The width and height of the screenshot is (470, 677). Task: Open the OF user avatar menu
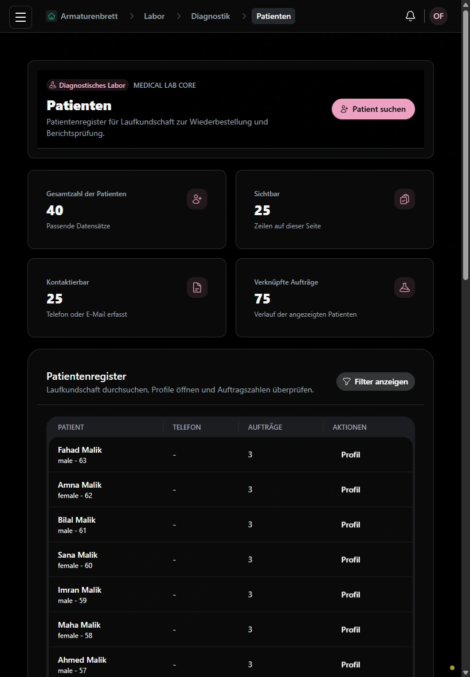[438, 16]
